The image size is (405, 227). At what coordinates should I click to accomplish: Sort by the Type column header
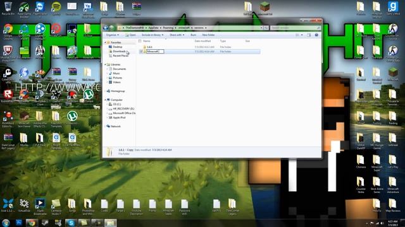(223, 41)
